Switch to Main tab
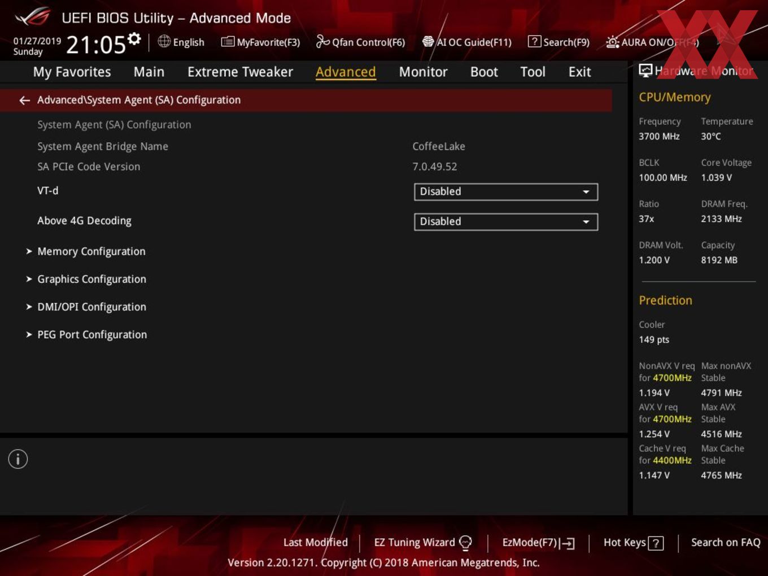Viewport: 768px width, 576px height. (x=149, y=72)
